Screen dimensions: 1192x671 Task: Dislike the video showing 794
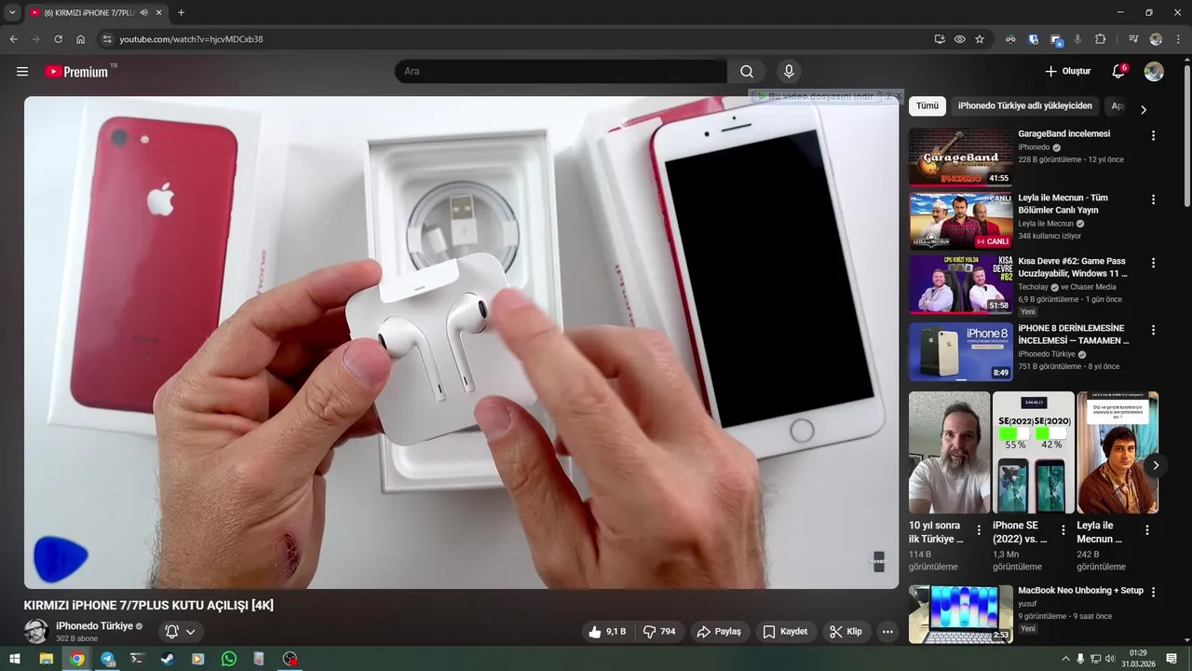pos(659,632)
